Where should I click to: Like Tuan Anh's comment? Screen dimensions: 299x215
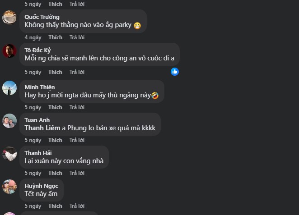pyautogui.click(x=55, y=140)
